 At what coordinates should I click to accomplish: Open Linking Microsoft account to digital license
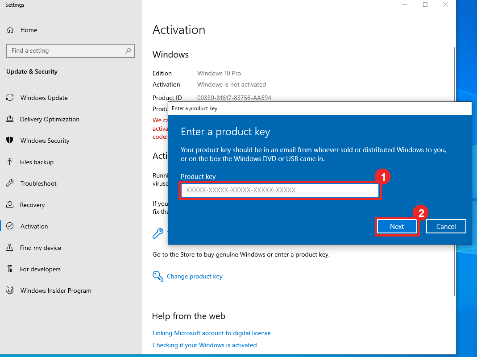pyautogui.click(x=212, y=333)
